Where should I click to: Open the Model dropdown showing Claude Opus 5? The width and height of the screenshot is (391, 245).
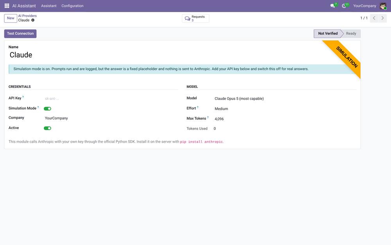point(285,99)
